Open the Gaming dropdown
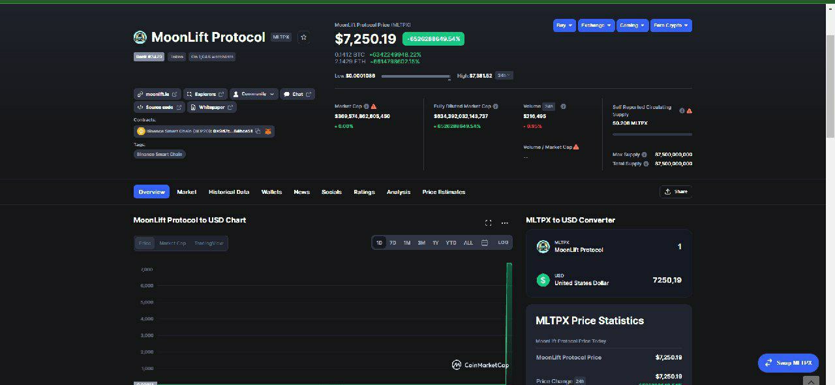Image resolution: width=835 pixels, height=385 pixels. pos(633,25)
